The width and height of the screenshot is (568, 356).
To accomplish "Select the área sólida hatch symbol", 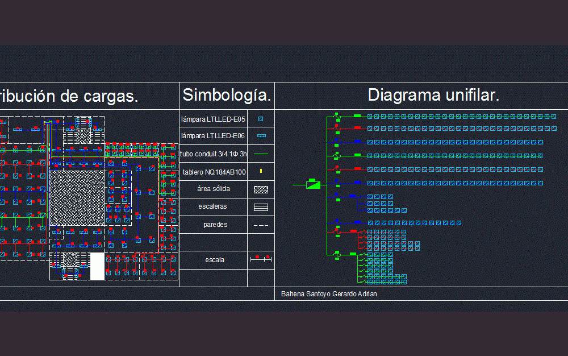I will coord(261,189).
